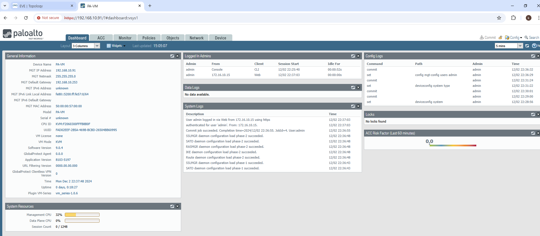
Task: Open the Help icon in toolbar
Action: point(534,46)
